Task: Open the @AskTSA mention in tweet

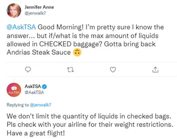Action: pos(21,27)
